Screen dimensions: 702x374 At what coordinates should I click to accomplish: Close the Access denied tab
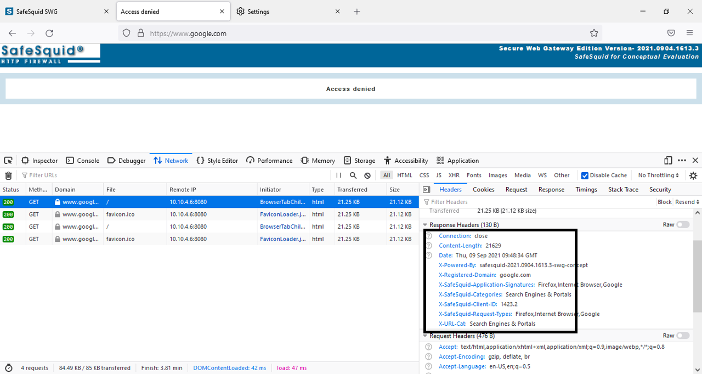click(x=222, y=12)
